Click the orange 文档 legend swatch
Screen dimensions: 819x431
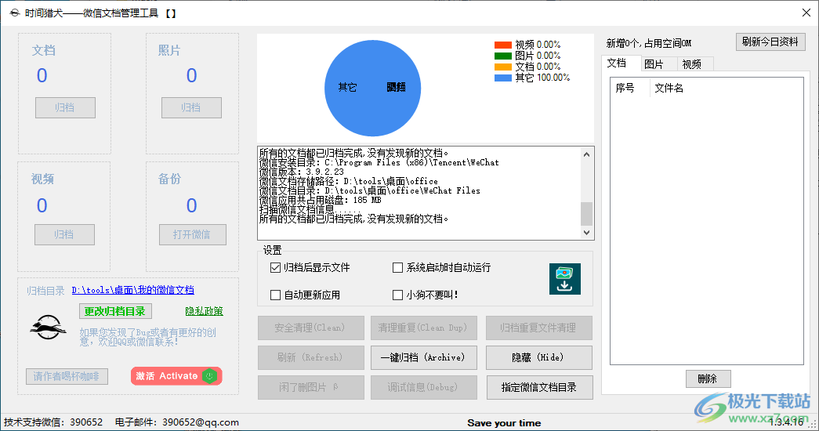[x=503, y=67]
